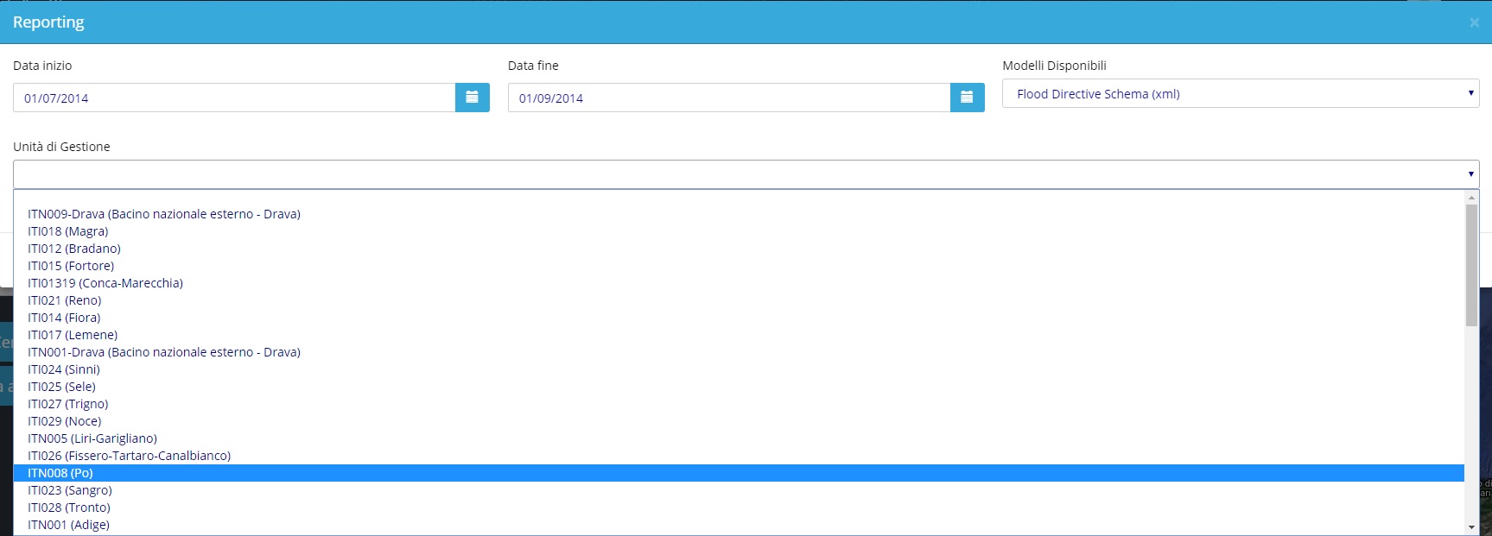Viewport: 1492px width, 536px height.
Task: Click the list scroll-up arrow
Action: pos(1471,198)
